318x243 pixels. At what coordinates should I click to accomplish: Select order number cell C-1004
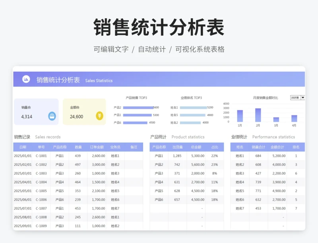click(x=41, y=182)
